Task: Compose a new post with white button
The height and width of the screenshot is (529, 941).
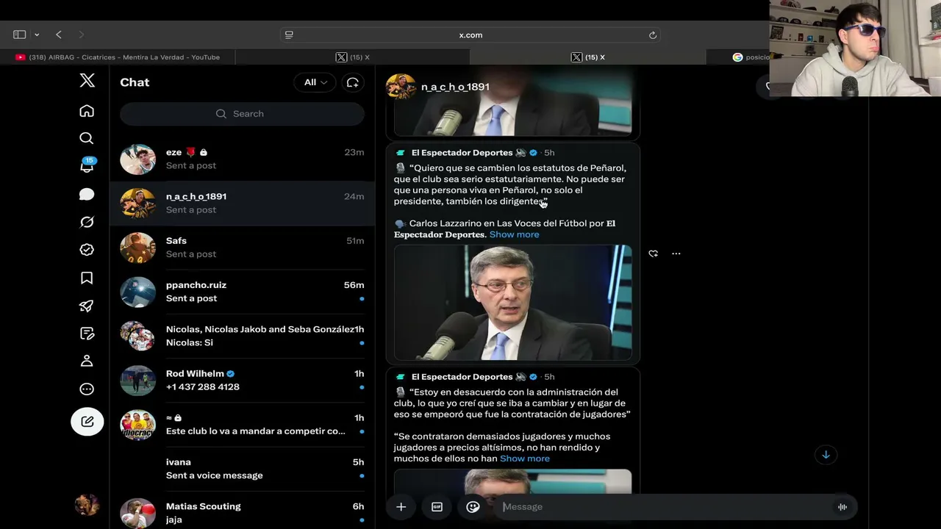Action: [x=87, y=421]
